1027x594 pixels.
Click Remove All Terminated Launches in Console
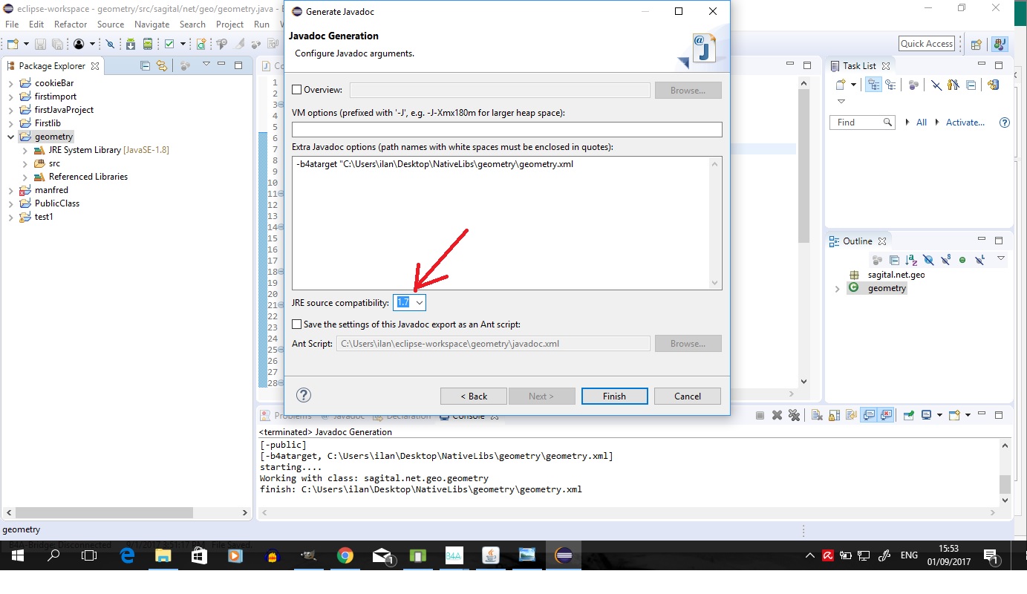794,416
